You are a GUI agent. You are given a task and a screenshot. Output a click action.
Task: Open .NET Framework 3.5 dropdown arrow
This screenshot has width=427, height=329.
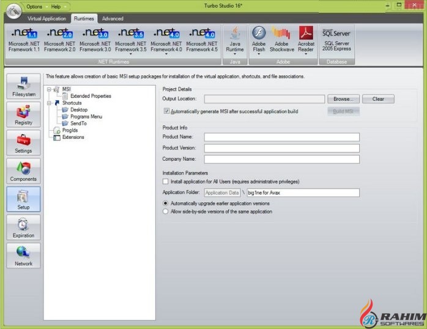[131, 54]
